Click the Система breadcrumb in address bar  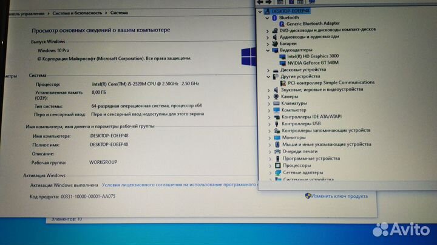119,13
